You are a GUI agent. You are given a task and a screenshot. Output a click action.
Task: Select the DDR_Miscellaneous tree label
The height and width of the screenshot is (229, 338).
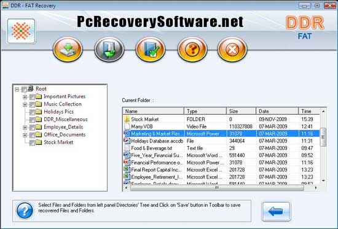[66, 119]
